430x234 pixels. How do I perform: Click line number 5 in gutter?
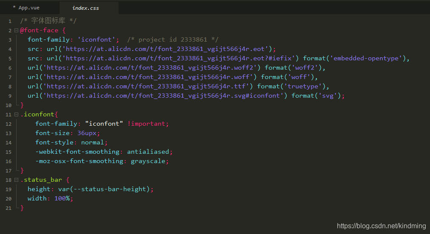tap(10, 59)
